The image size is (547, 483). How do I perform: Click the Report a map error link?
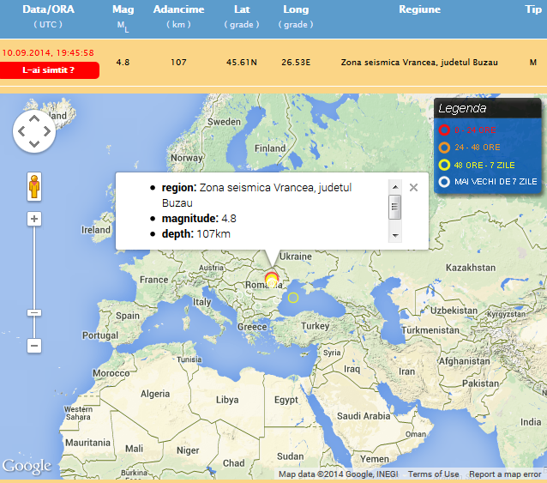click(505, 474)
